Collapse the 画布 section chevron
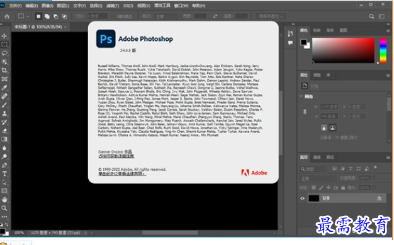 pyautogui.click(x=301, y=96)
